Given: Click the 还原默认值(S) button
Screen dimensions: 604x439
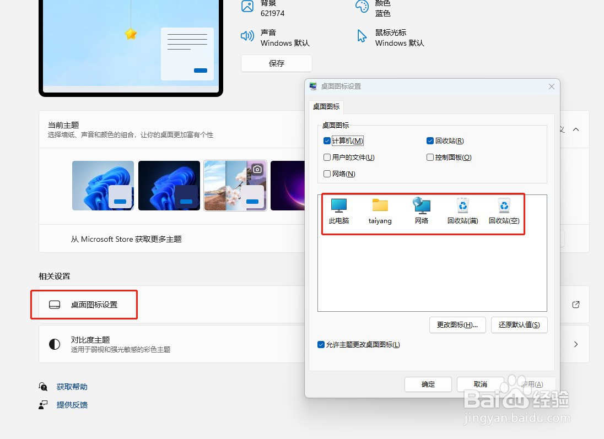Looking at the screenshot, I should coord(519,325).
